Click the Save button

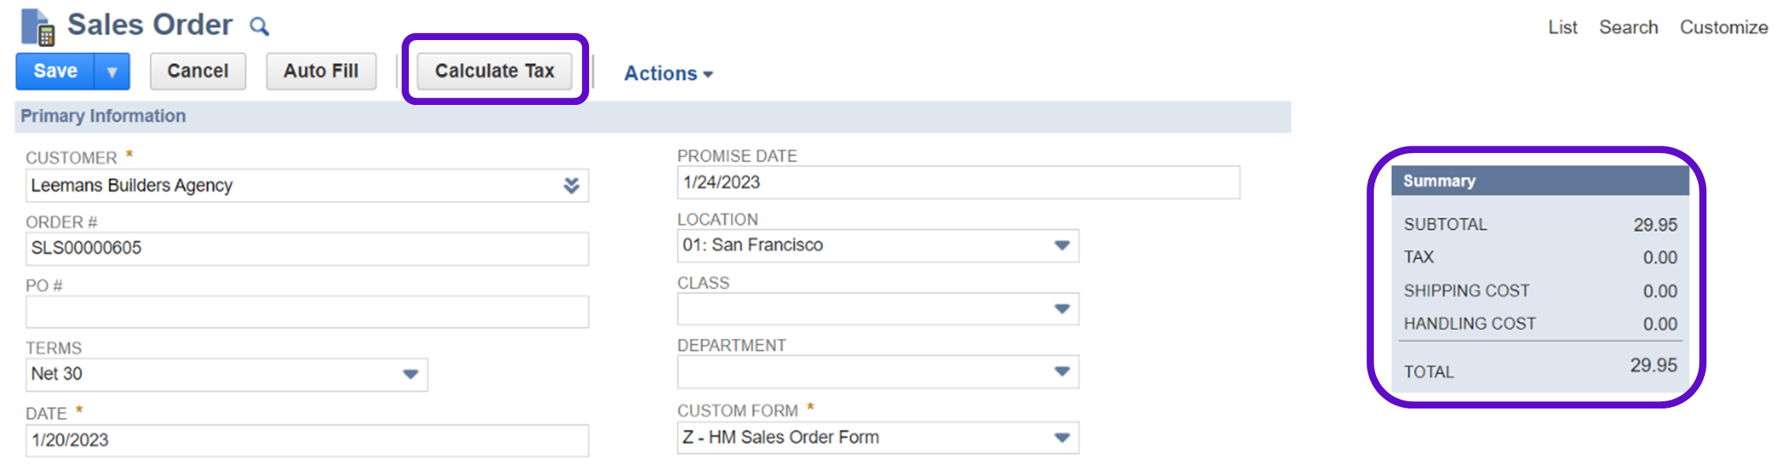pyautogui.click(x=55, y=72)
